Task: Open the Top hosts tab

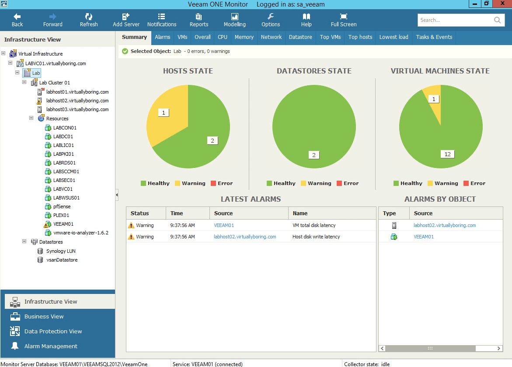Action: 360,37
